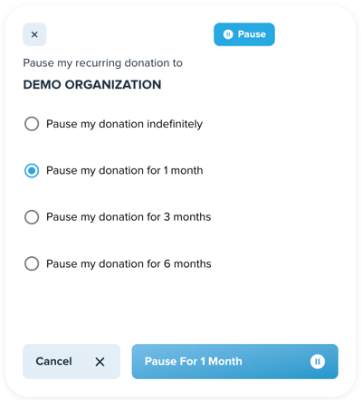Click the 'Pause my donation for 3 months' label text
This screenshot has width=362, height=400.
(x=129, y=217)
